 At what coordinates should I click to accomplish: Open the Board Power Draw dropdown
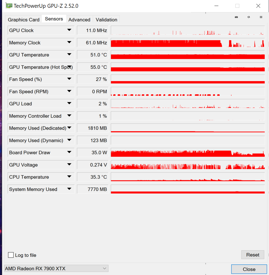click(x=69, y=152)
